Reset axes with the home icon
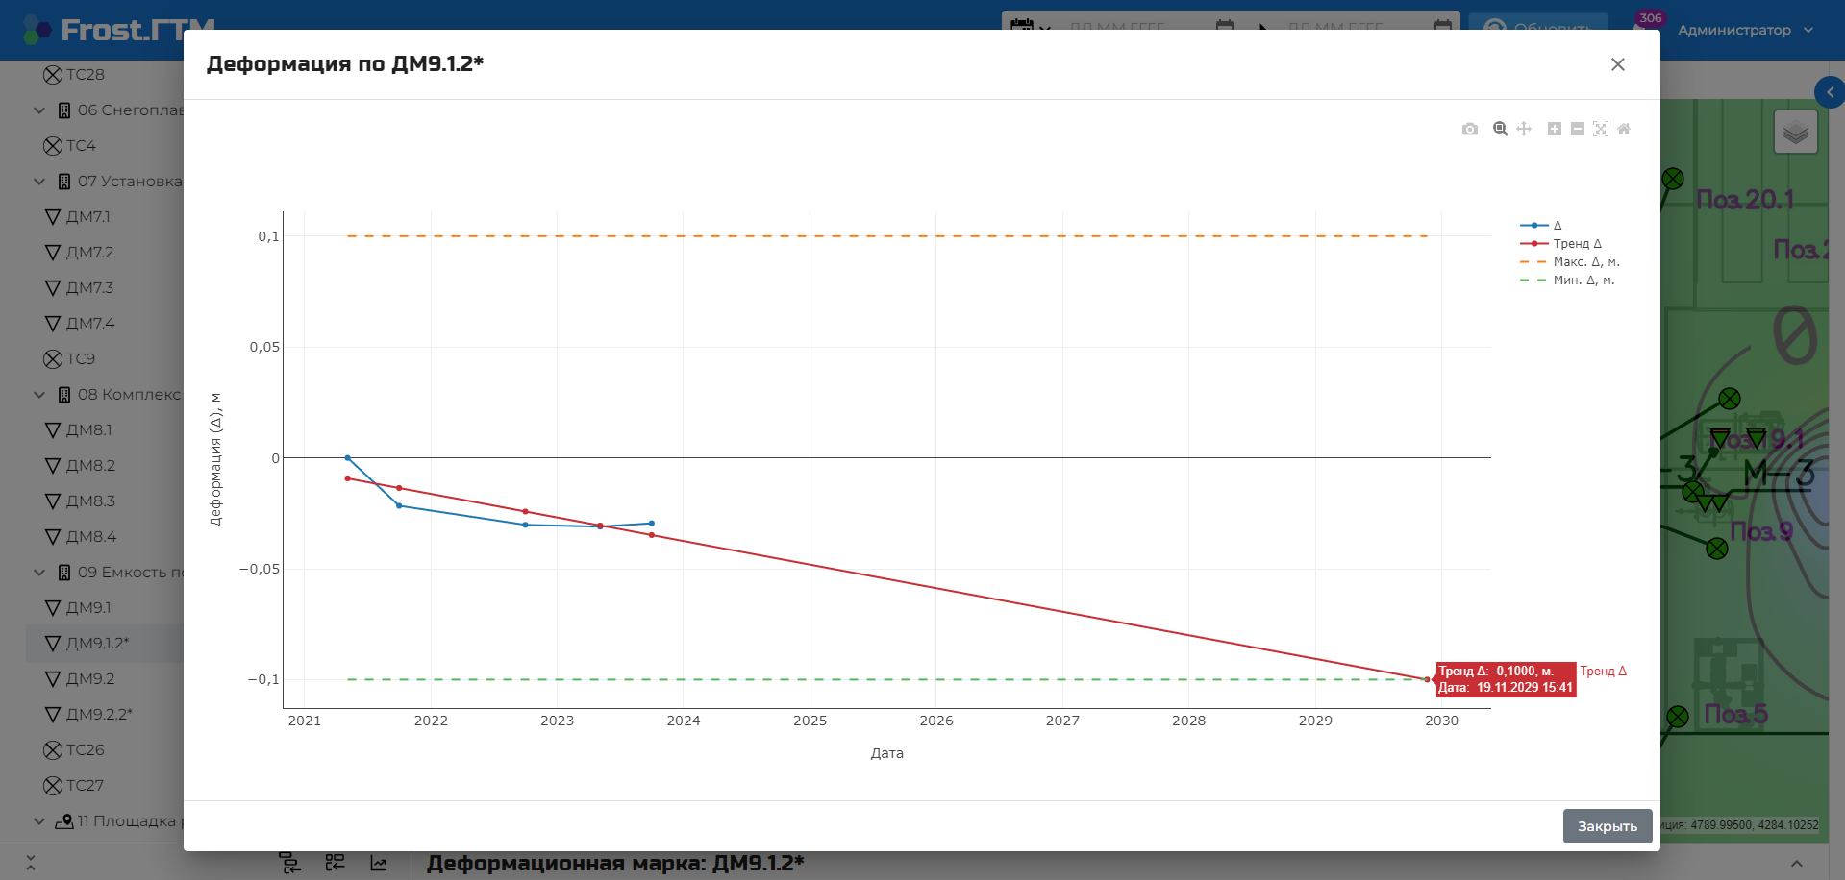 tap(1624, 129)
